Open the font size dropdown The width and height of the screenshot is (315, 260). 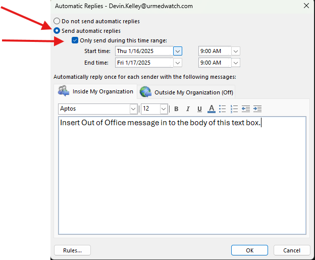pos(164,109)
